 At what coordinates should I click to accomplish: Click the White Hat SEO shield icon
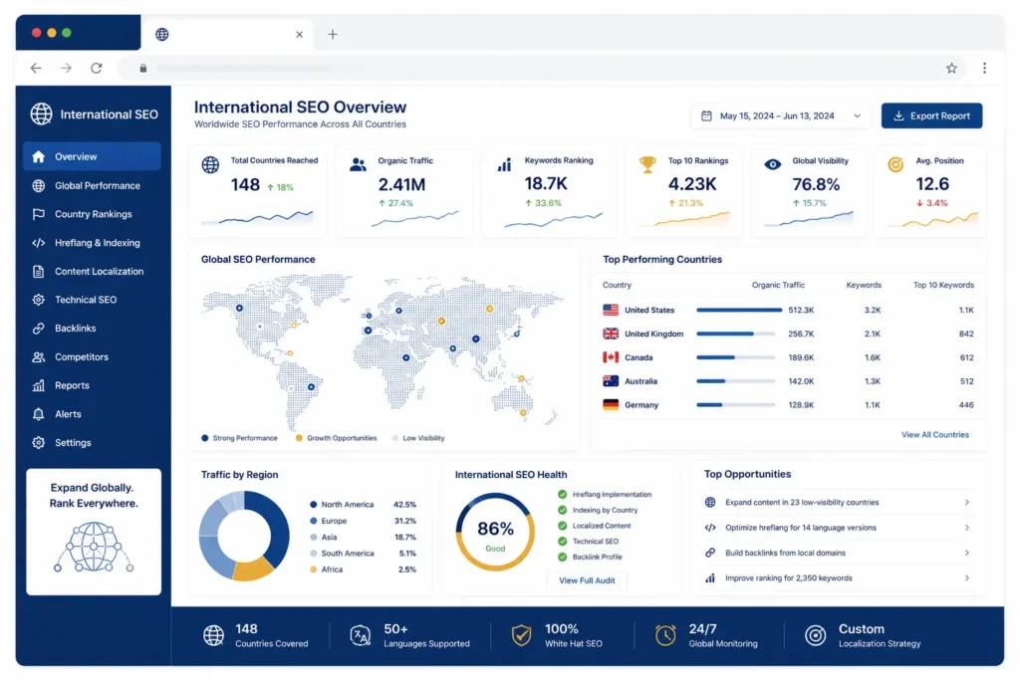tap(521, 635)
